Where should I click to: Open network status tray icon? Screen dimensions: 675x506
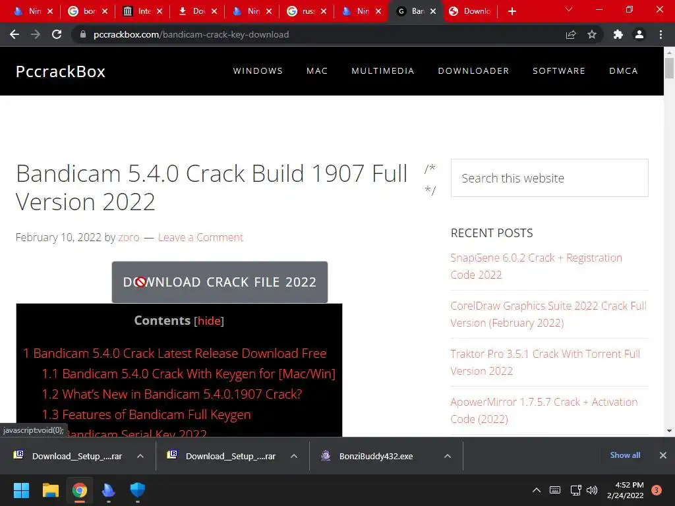(575, 490)
